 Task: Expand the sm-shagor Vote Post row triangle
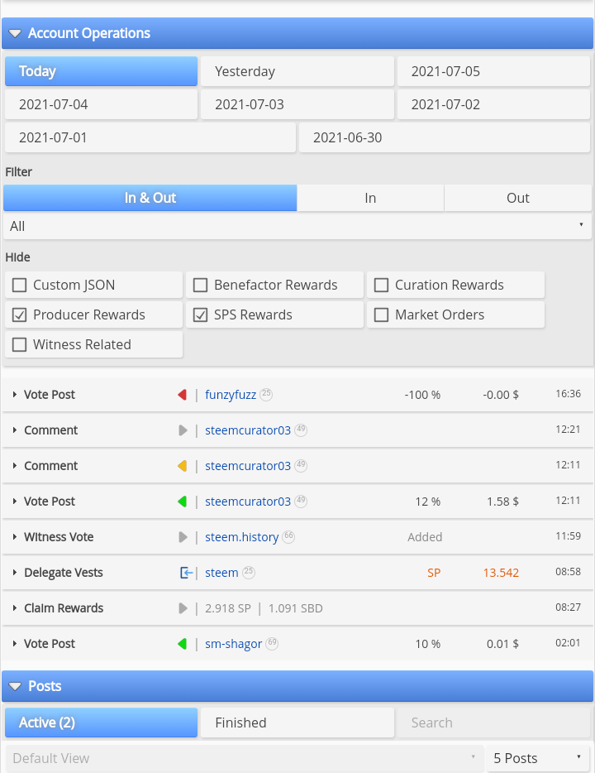coord(15,643)
